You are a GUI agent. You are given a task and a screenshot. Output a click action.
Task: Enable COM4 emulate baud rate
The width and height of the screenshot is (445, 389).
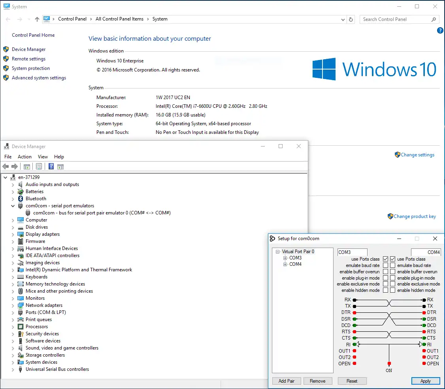point(392,265)
